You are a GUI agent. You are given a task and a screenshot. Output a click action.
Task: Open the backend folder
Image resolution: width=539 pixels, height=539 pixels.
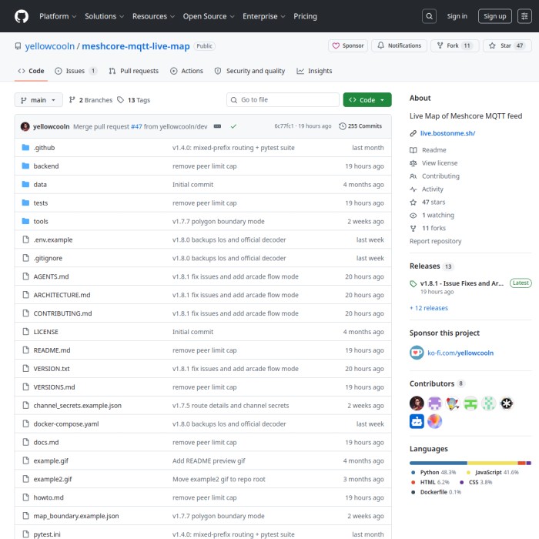(45, 166)
